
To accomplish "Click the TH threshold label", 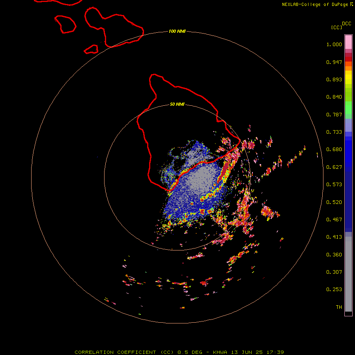I will click(x=339, y=307).
